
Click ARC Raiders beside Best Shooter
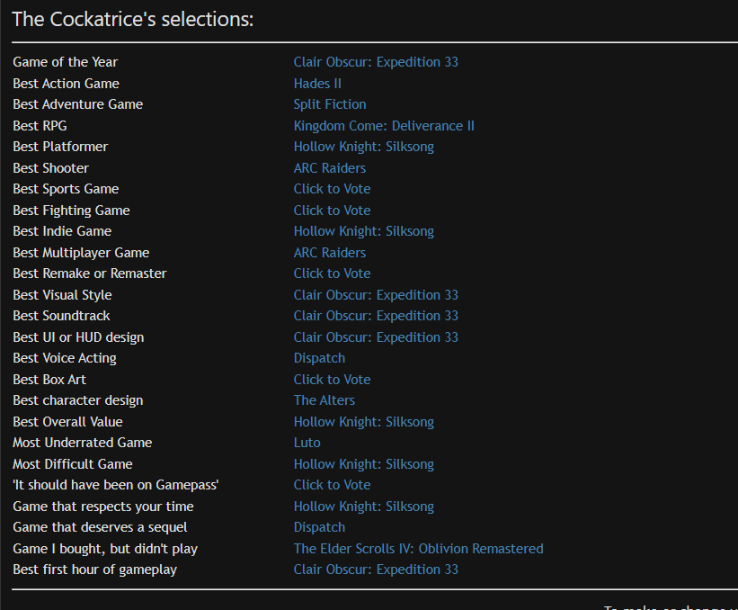(330, 168)
